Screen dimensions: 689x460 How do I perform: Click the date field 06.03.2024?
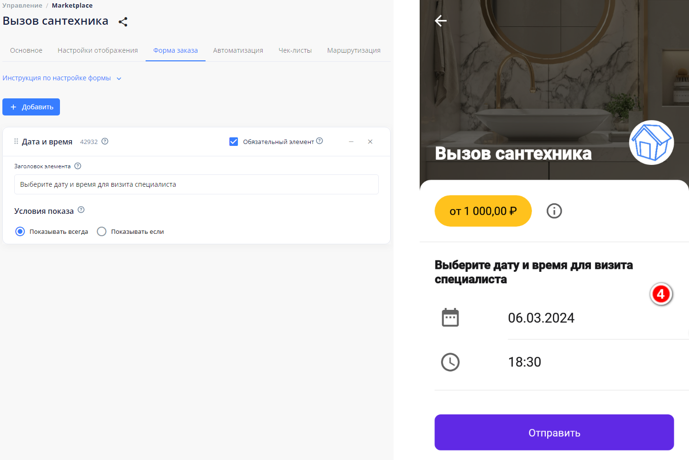click(541, 318)
